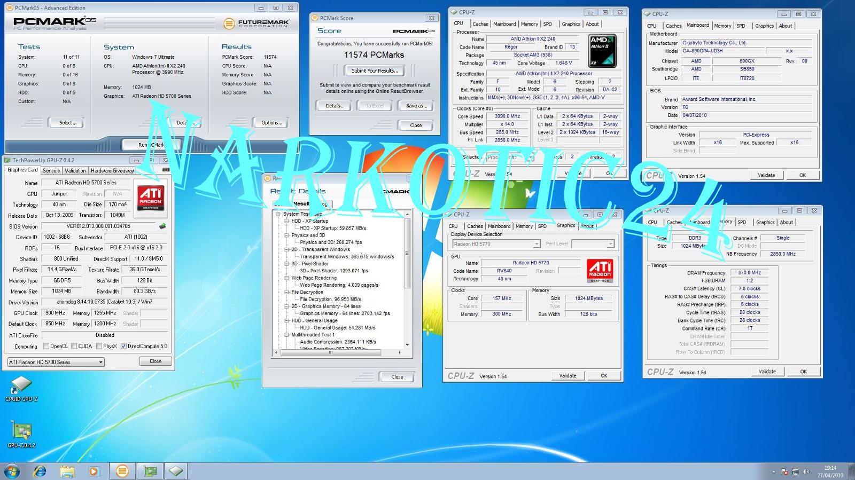
Task: Switch to CPU-Z via its taskbar button
Action: [x=176, y=471]
